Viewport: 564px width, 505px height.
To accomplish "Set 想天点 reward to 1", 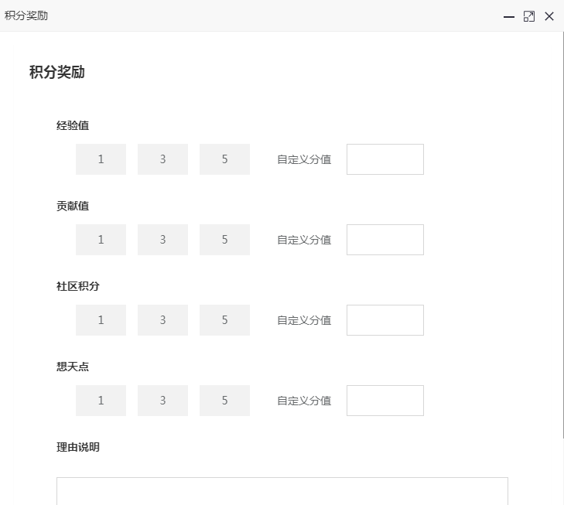I will pyautogui.click(x=101, y=401).
